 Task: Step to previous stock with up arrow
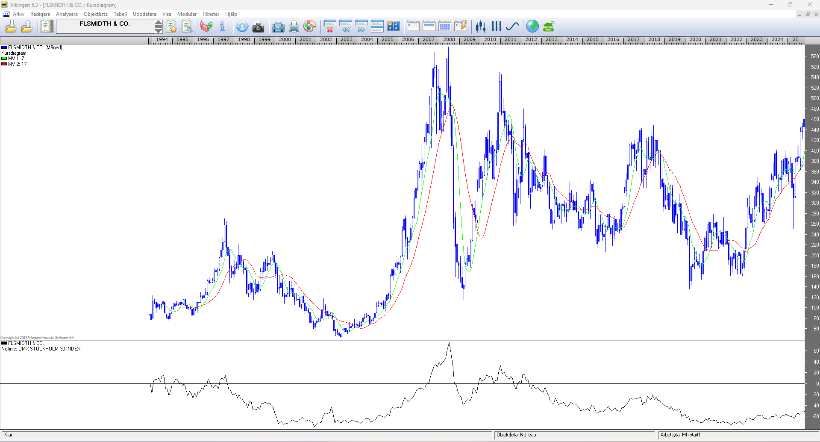pyautogui.click(x=158, y=23)
